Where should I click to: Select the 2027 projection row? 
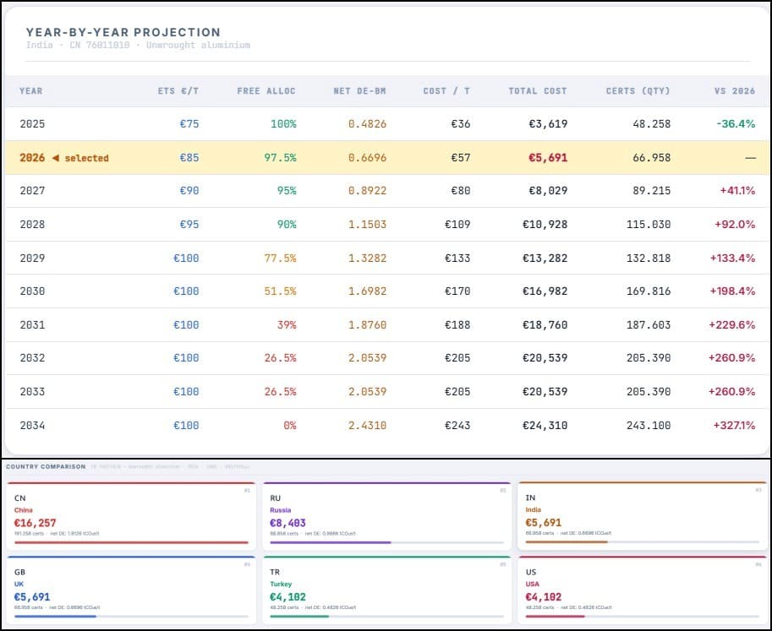pyautogui.click(x=386, y=191)
